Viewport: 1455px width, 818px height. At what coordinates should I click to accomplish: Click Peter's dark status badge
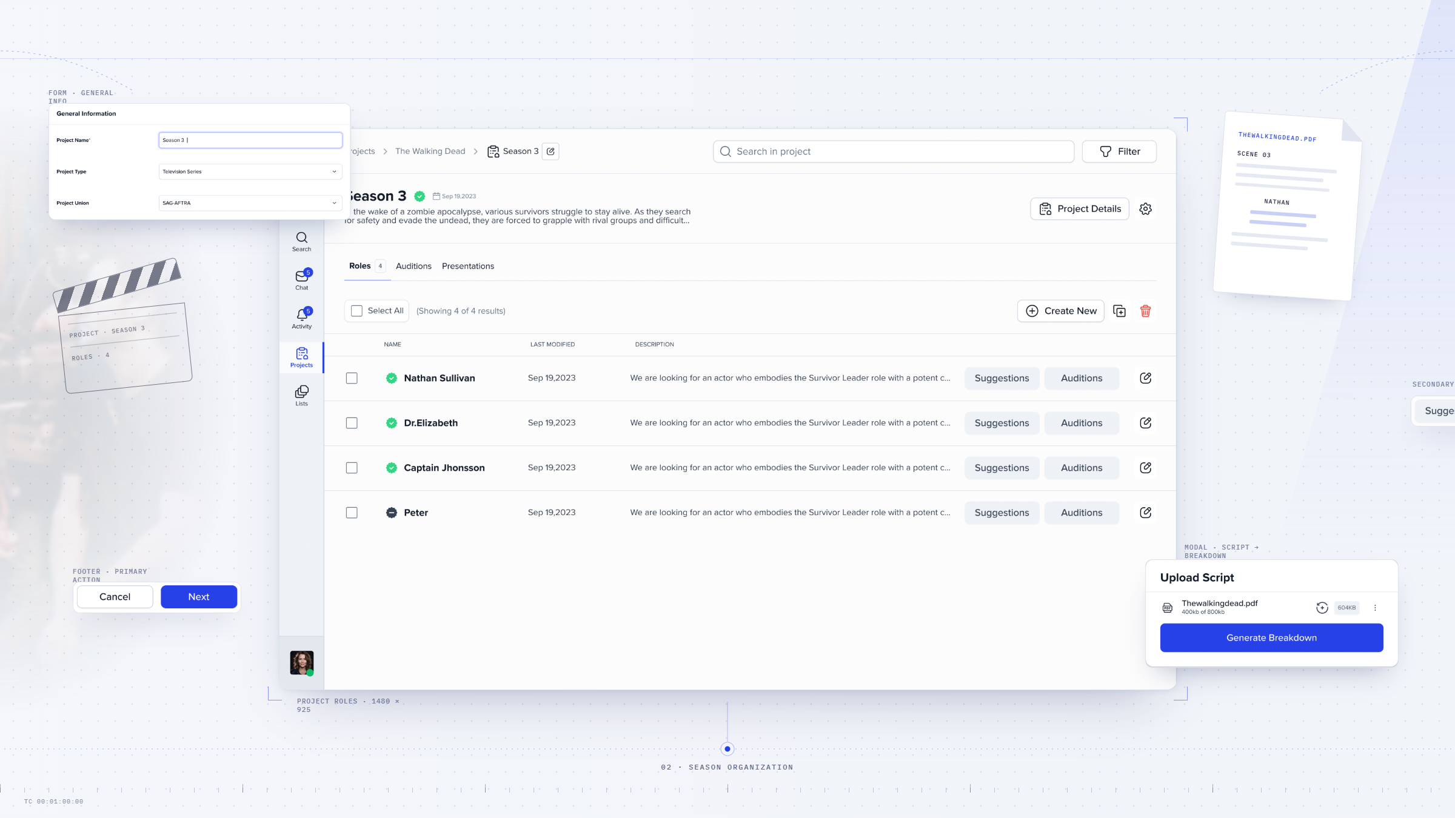coord(392,513)
